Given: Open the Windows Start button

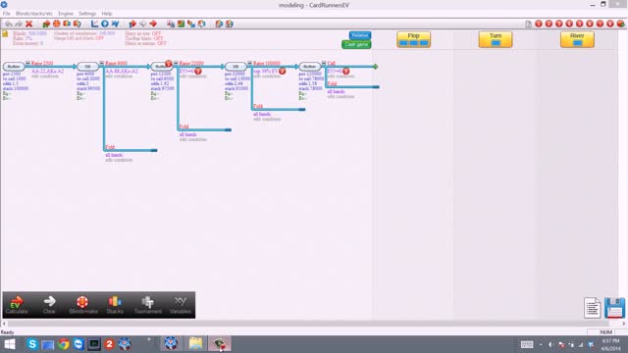Looking at the screenshot, I should 9,344.
